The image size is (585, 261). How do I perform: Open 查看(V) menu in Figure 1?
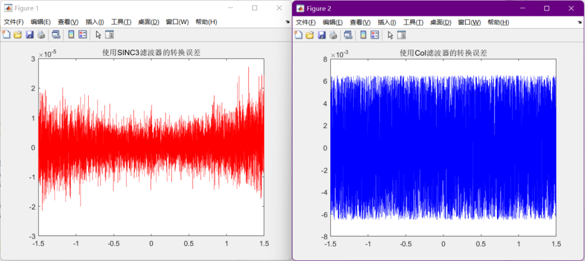[68, 22]
